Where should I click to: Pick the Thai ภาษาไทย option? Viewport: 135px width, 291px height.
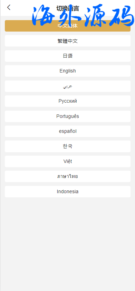click(x=68, y=177)
